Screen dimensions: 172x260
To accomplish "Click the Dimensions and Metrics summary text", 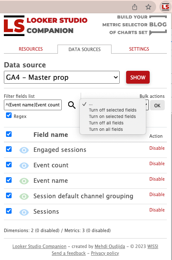I will coord(57,230).
